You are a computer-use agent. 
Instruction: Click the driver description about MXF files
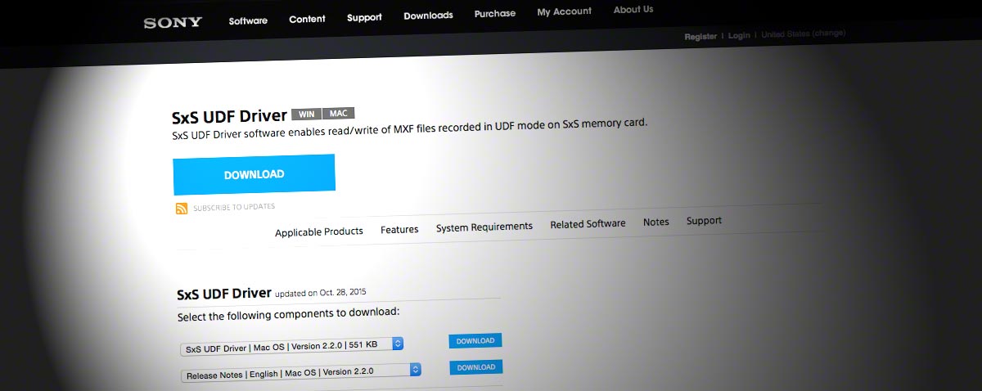point(410,129)
